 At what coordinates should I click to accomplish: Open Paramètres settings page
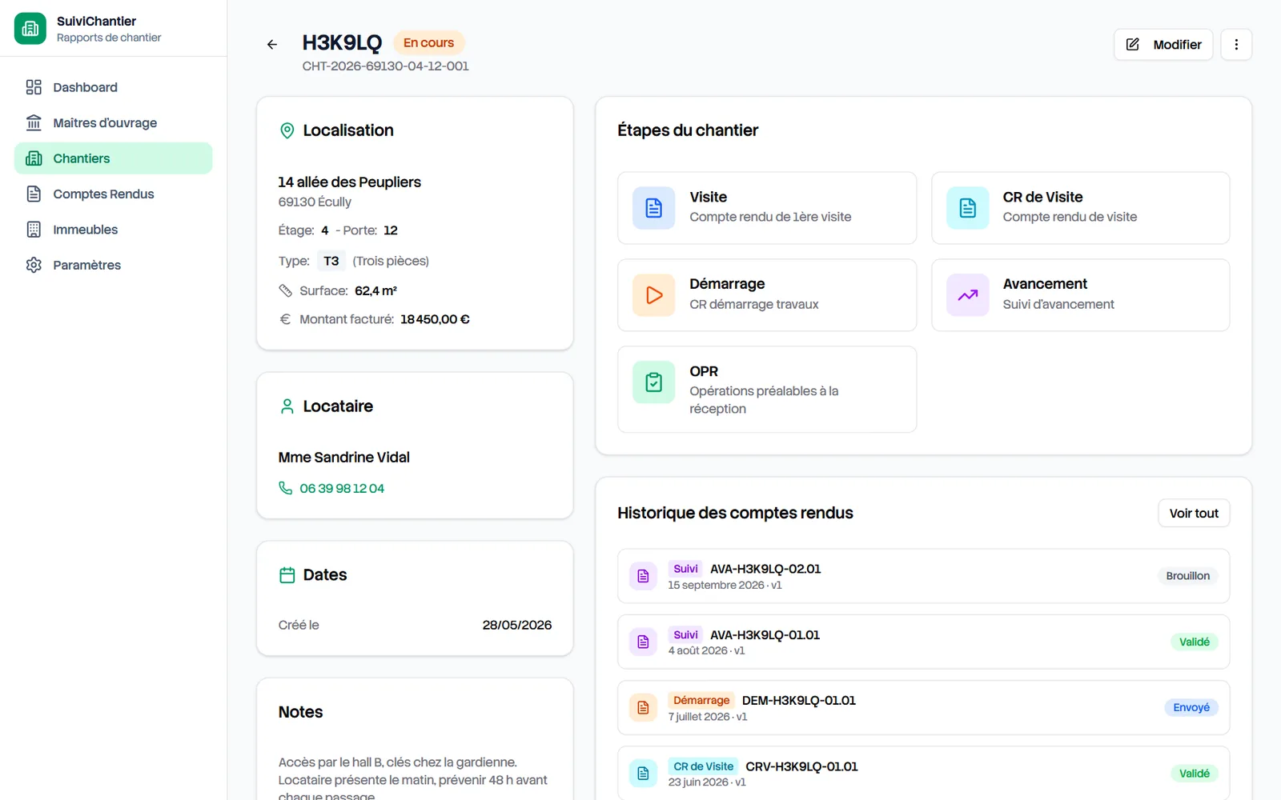click(x=114, y=265)
